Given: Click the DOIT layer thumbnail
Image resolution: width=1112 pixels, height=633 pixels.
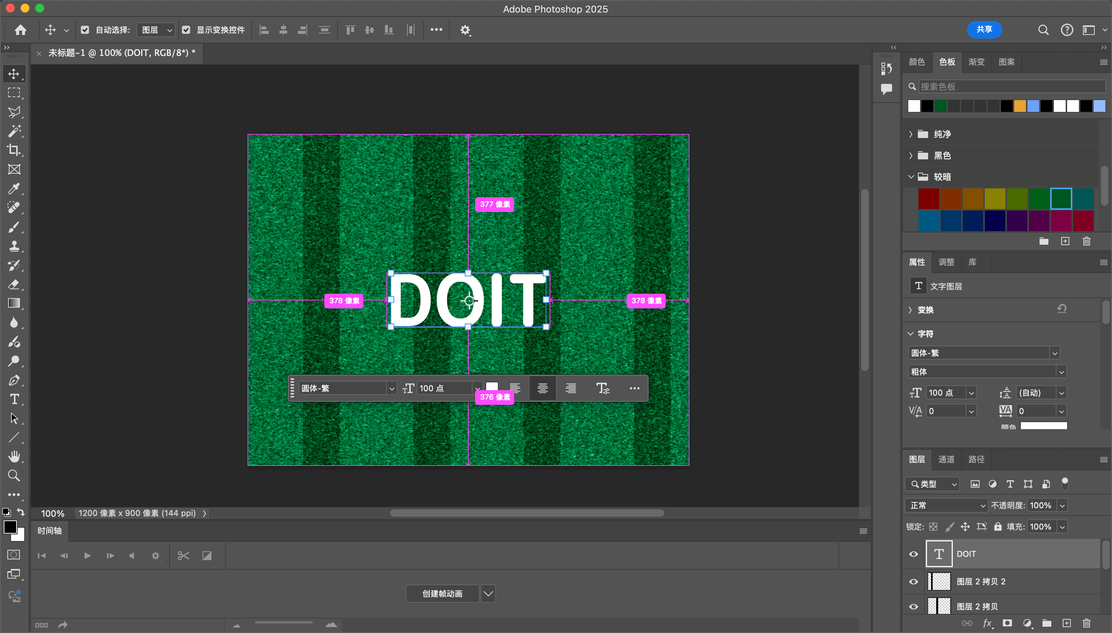Looking at the screenshot, I should [x=939, y=554].
